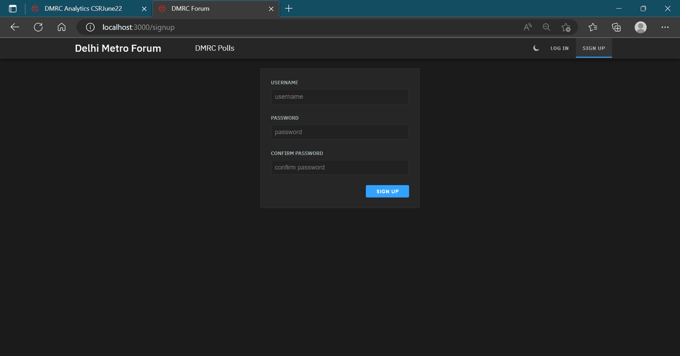This screenshot has width=680, height=356.
Task: Click the USERNAME label text
Action: [x=285, y=83]
